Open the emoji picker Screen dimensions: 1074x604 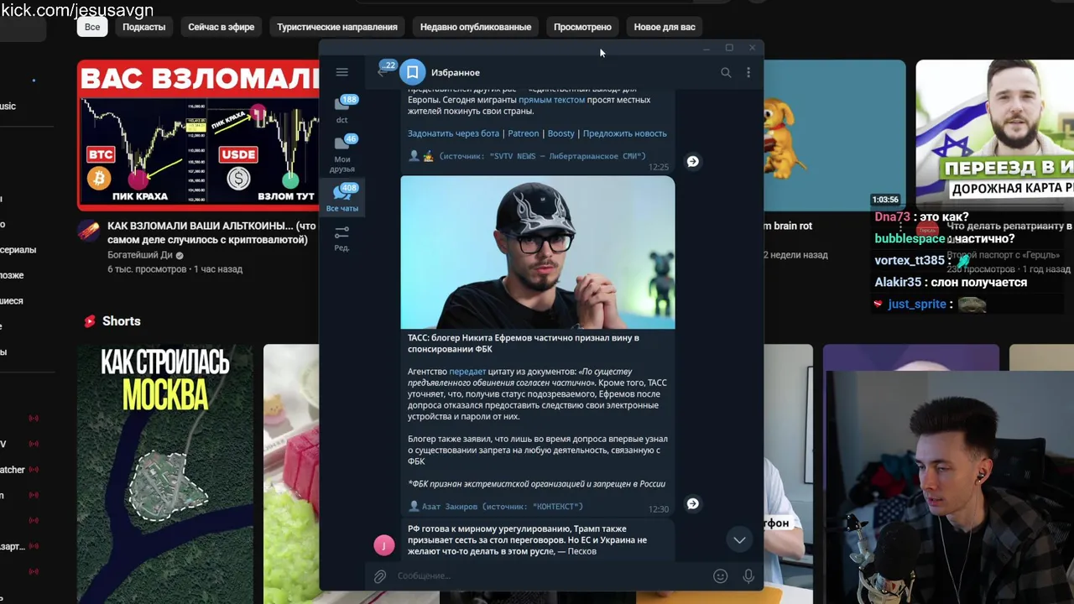[720, 576]
